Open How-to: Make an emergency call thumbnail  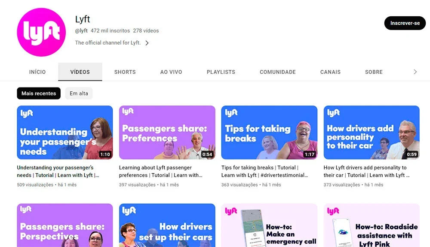269,225
